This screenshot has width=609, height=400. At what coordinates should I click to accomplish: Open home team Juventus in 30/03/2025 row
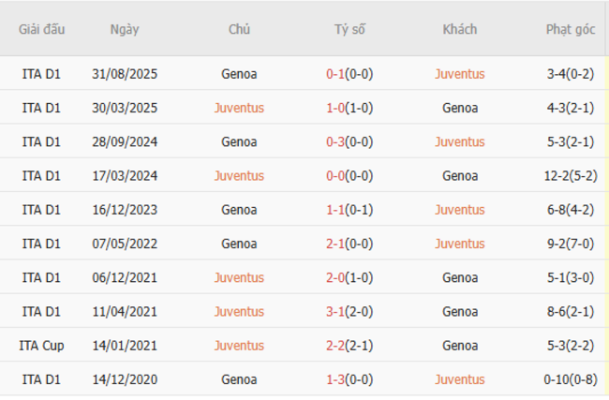(239, 108)
